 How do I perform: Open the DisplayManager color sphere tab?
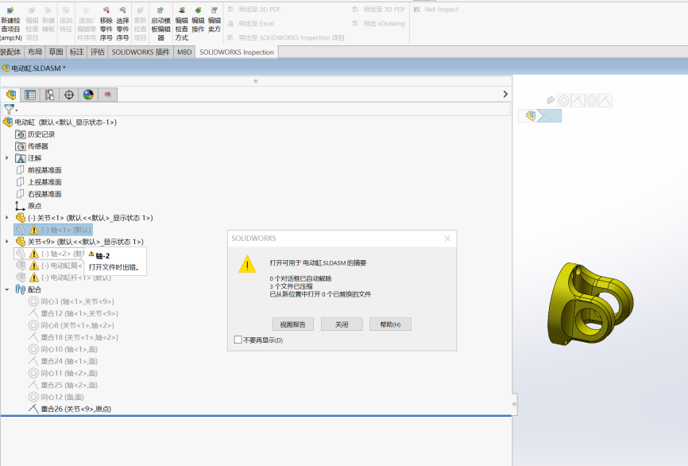pos(88,95)
